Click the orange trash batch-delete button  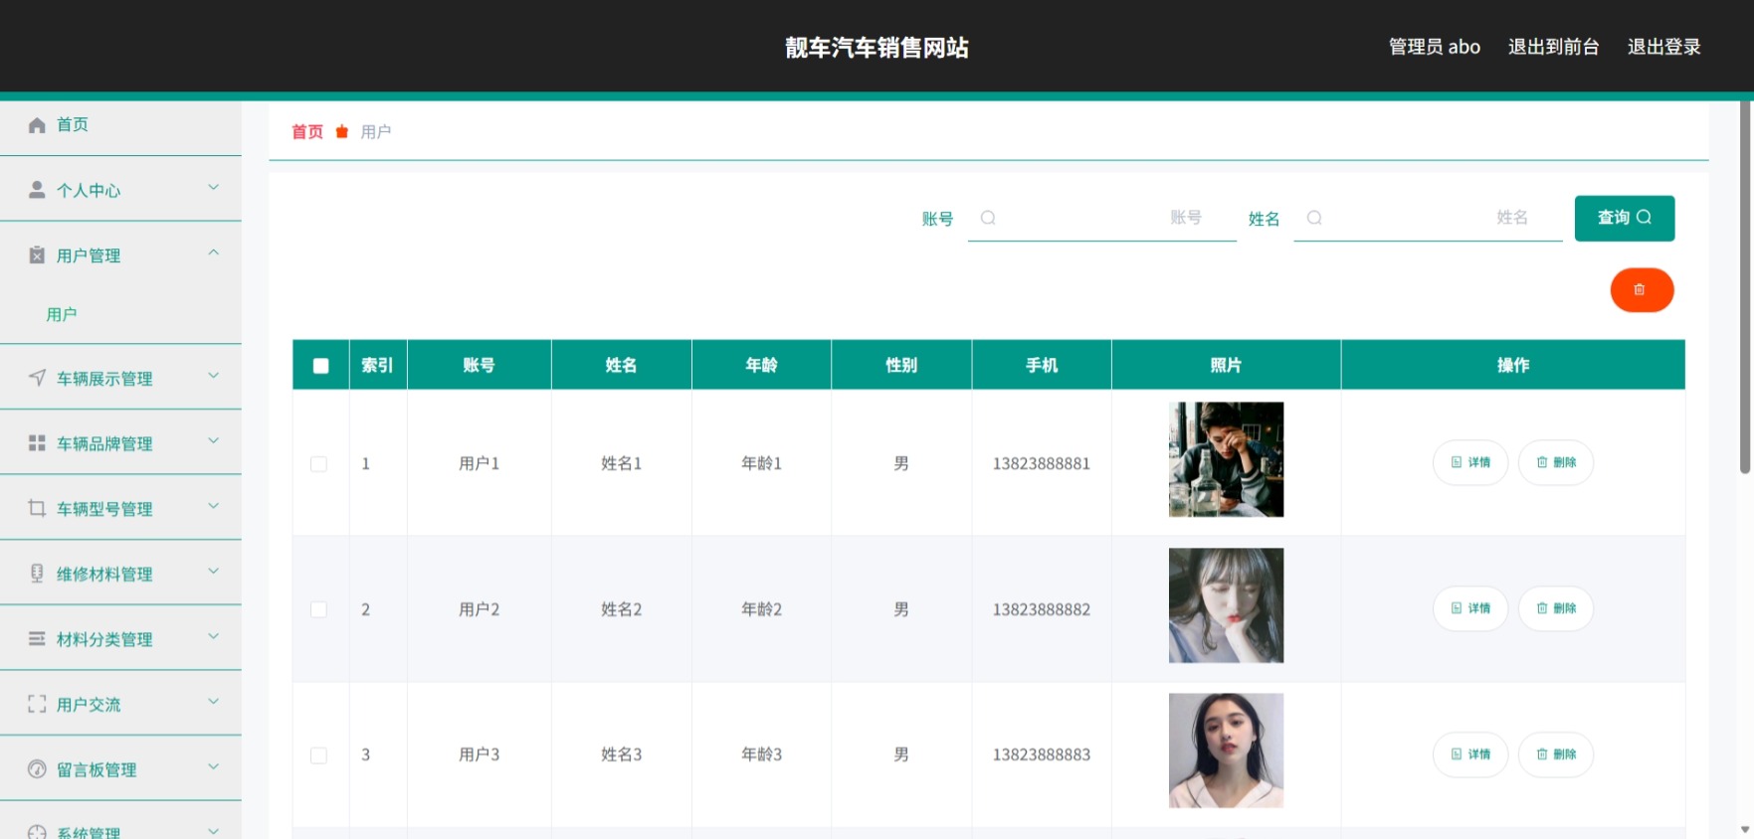pos(1642,290)
